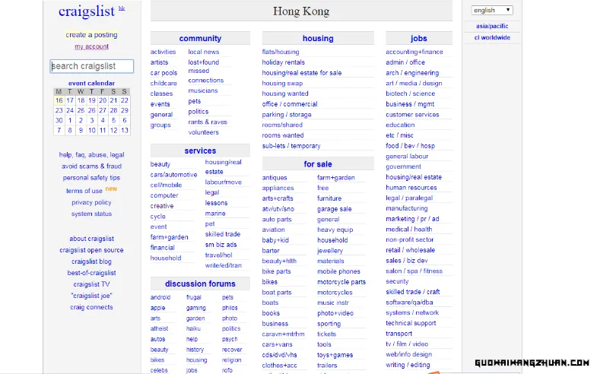Open the services section header
Screen dimensions: 597x374
tap(200, 151)
